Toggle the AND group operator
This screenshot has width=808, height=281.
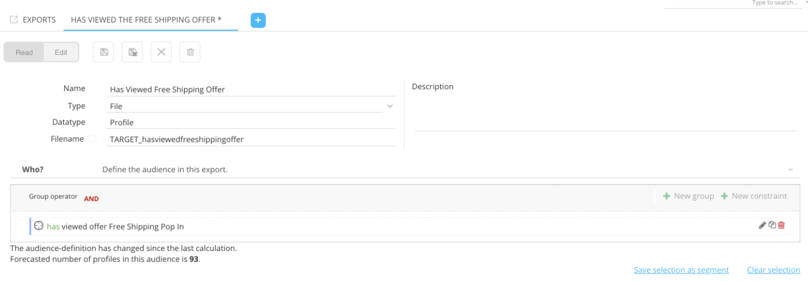(91, 198)
